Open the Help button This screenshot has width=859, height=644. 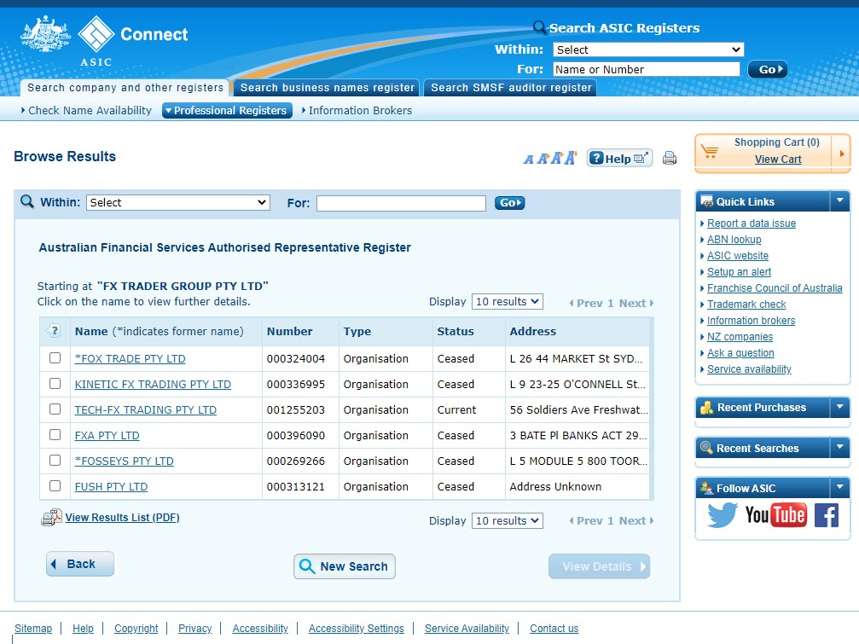coord(619,159)
